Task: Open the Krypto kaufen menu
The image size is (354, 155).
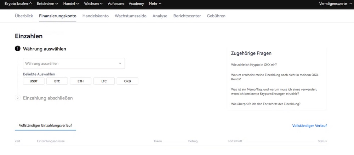Action: [x=18, y=4]
